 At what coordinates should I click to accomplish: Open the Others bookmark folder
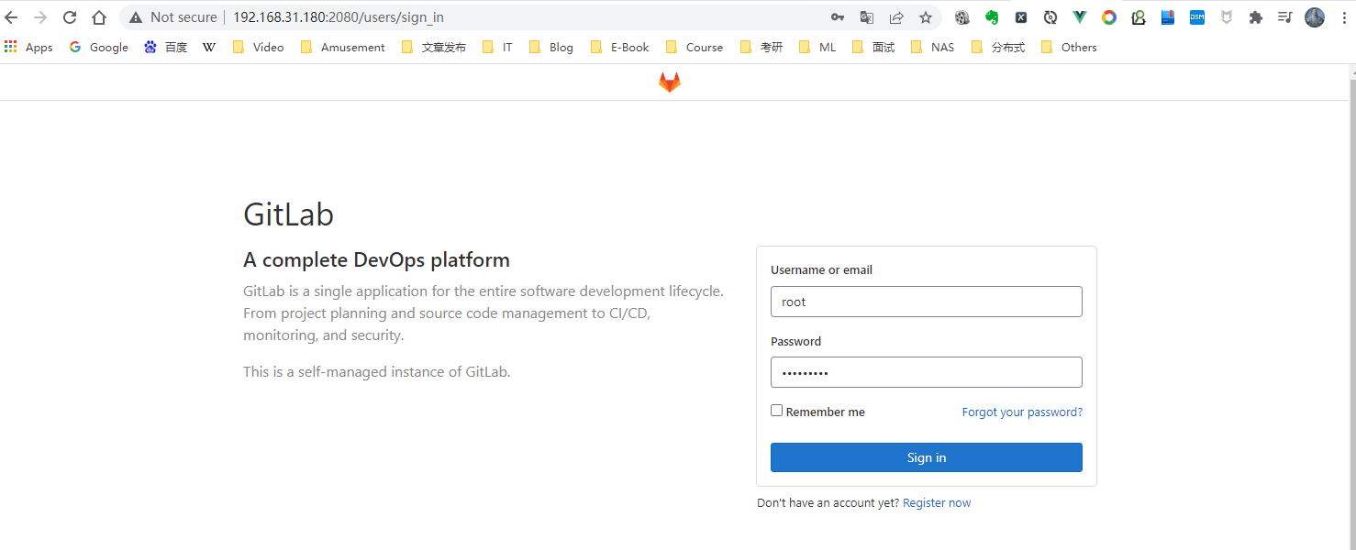[1069, 47]
